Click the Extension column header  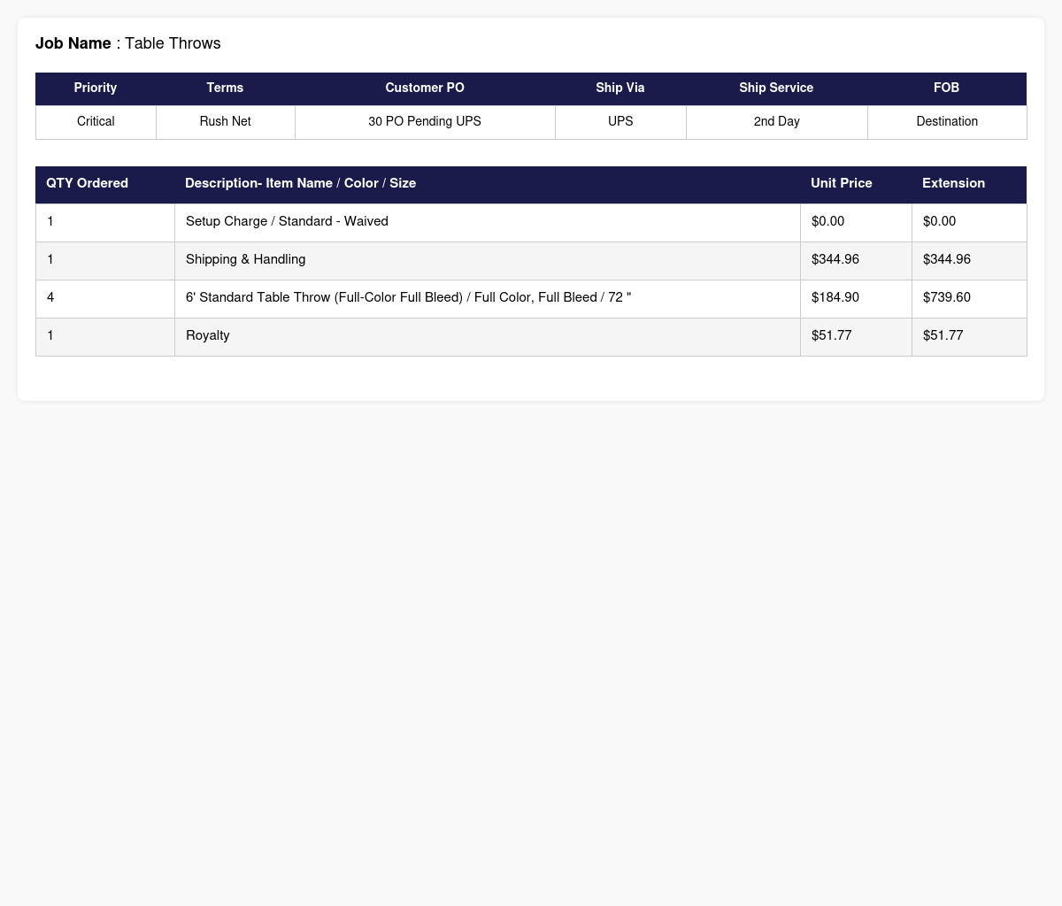coord(969,184)
